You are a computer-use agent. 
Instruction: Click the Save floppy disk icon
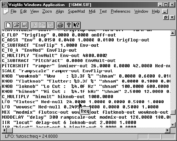tap(24, 25)
